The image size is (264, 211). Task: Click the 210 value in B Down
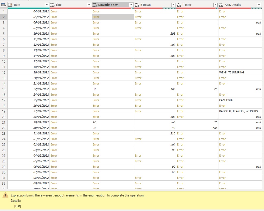[155, 134]
